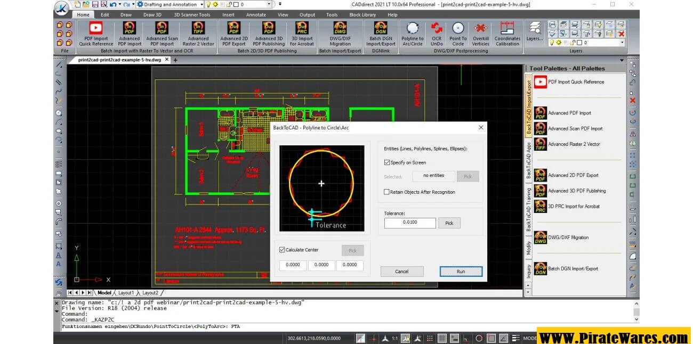Open Advanced PDF Import from ribbon
The height and width of the screenshot is (344, 693).
[130, 34]
